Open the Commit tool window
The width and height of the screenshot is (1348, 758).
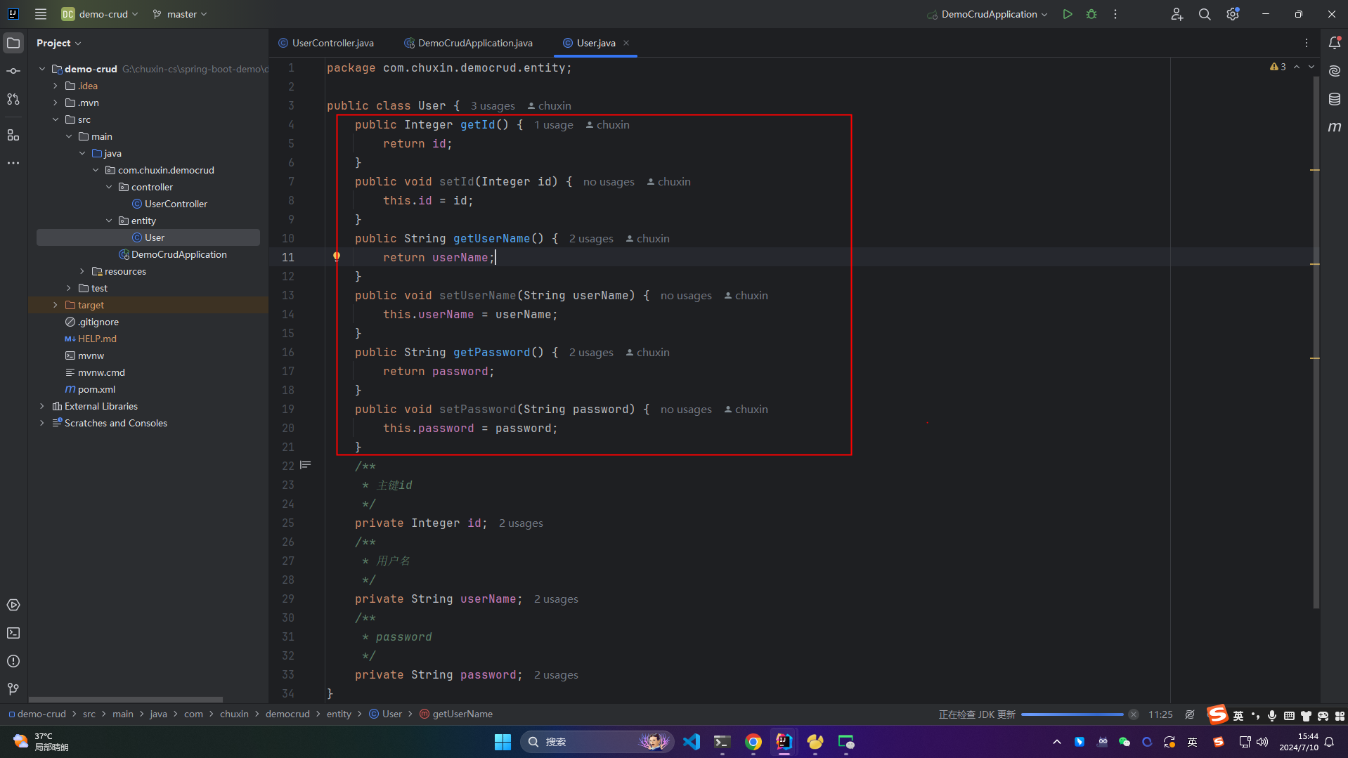click(13, 71)
